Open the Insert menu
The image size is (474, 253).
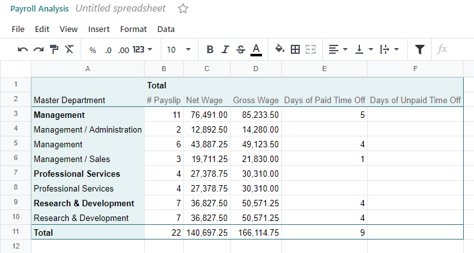pos(99,29)
